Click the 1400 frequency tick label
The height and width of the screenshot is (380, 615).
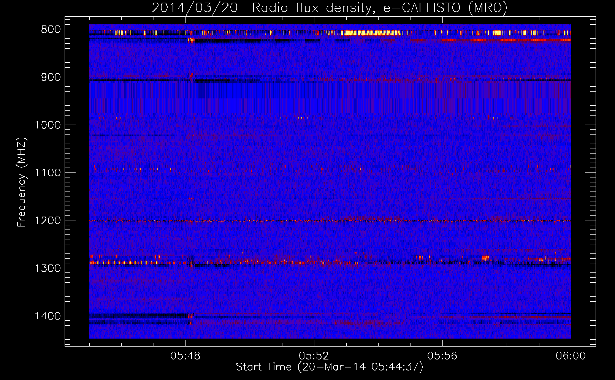(x=48, y=316)
